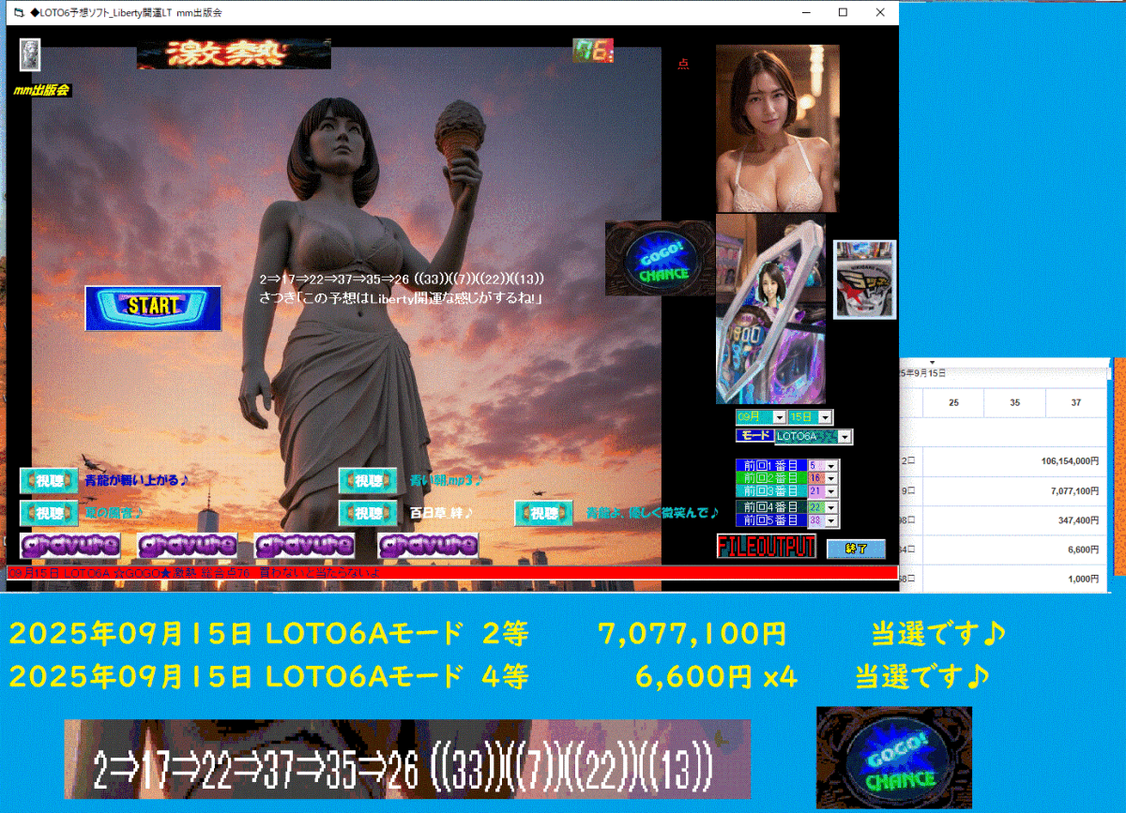Image resolution: width=1126 pixels, height=813 pixels.
Task: Close the LOTO6予想ソフト window
Action: [x=879, y=13]
